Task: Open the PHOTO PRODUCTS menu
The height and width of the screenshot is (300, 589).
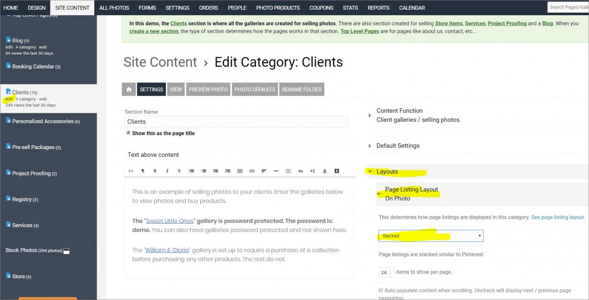Action: click(278, 8)
